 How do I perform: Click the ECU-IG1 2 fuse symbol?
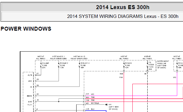tap(80, 66)
